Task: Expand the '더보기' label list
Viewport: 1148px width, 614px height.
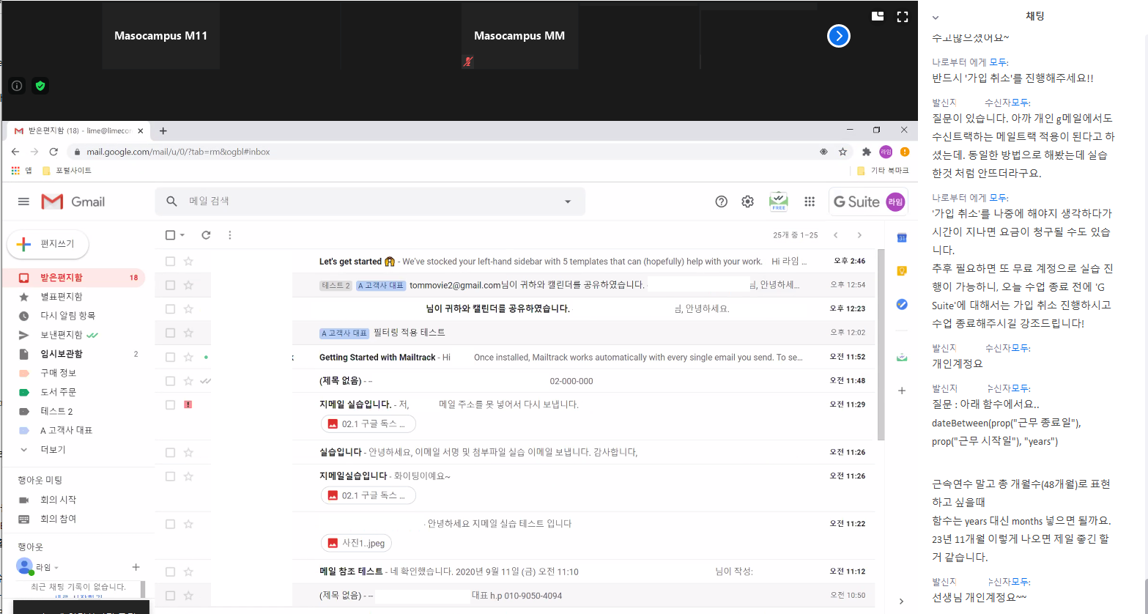Action: [53, 449]
